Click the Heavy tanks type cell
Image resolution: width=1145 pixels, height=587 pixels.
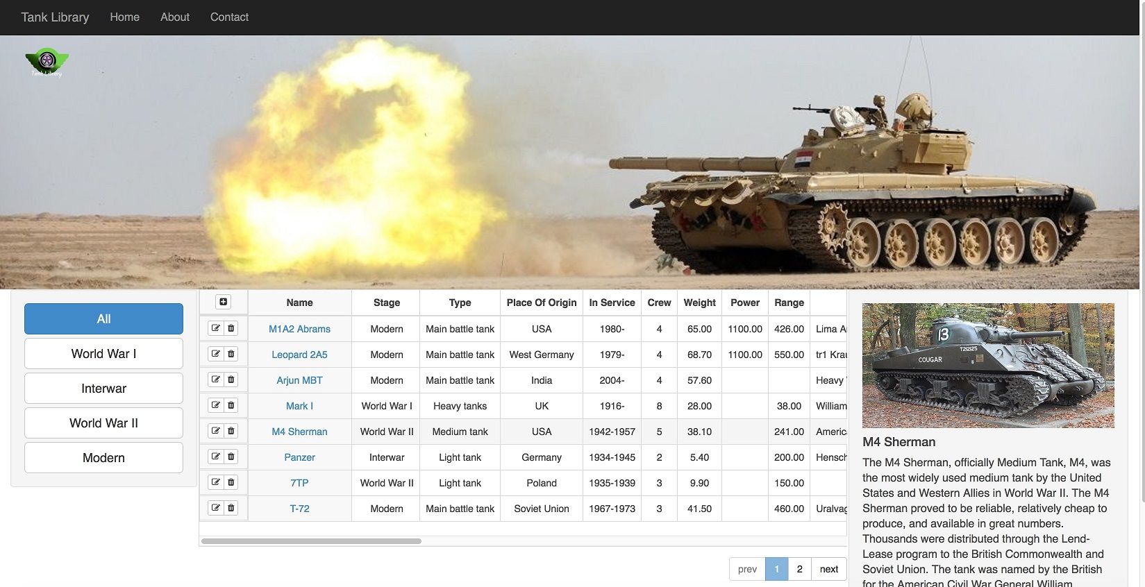point(460,406)
